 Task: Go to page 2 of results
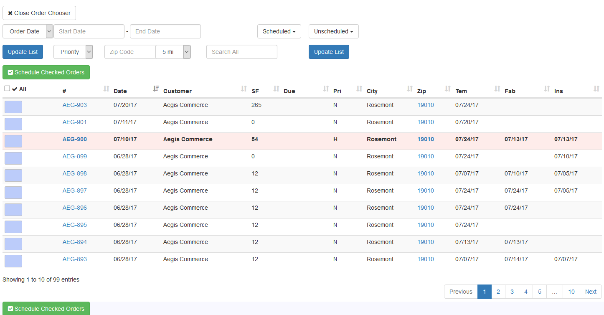pos(498,292)
